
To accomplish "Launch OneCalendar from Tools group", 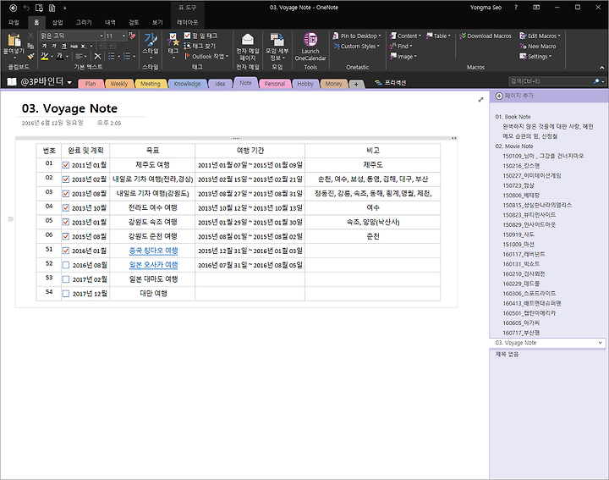I will (310, 47).
